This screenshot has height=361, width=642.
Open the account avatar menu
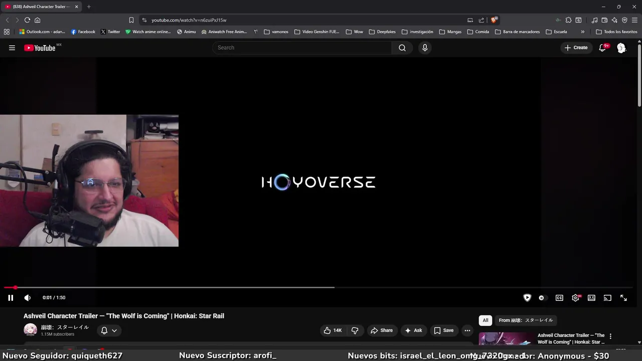point(621,48)
